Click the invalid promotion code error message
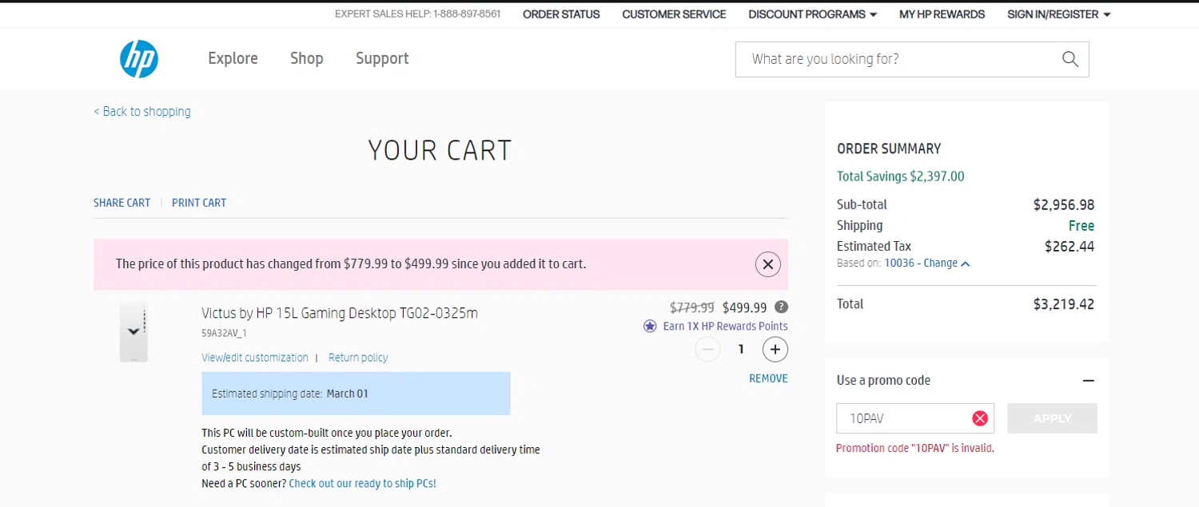The width and height of the screenshot is (1199, 507). [915, 448]
